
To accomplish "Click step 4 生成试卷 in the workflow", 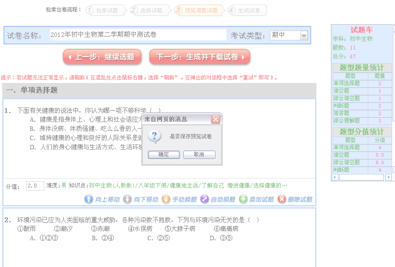I will 247,11.
